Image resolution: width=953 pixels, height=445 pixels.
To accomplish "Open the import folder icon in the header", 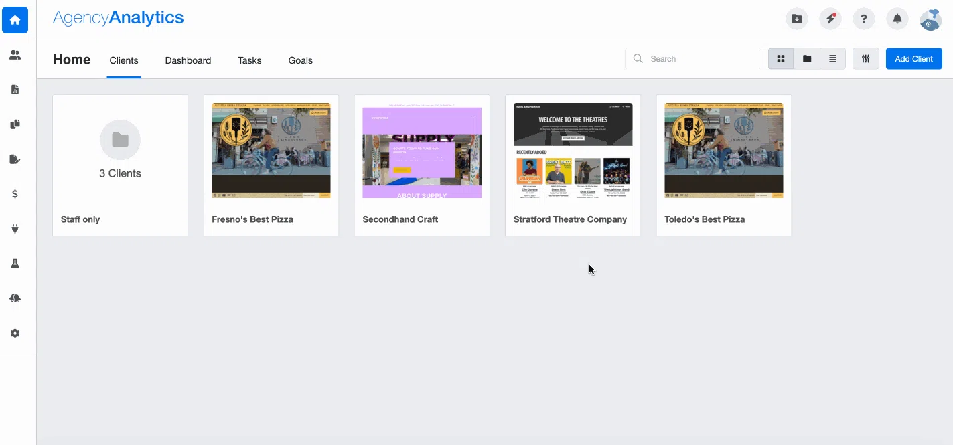I will pos(796,19).
